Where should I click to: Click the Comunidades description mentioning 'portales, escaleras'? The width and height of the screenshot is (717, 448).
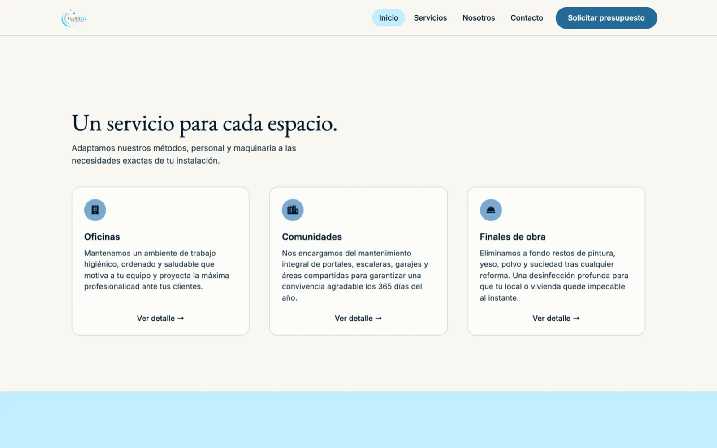(355, 275)
